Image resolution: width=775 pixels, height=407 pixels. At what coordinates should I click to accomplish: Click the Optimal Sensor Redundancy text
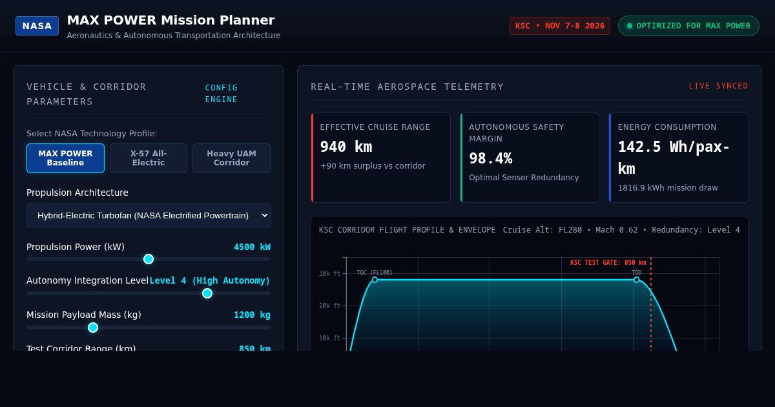coord(524,178)
